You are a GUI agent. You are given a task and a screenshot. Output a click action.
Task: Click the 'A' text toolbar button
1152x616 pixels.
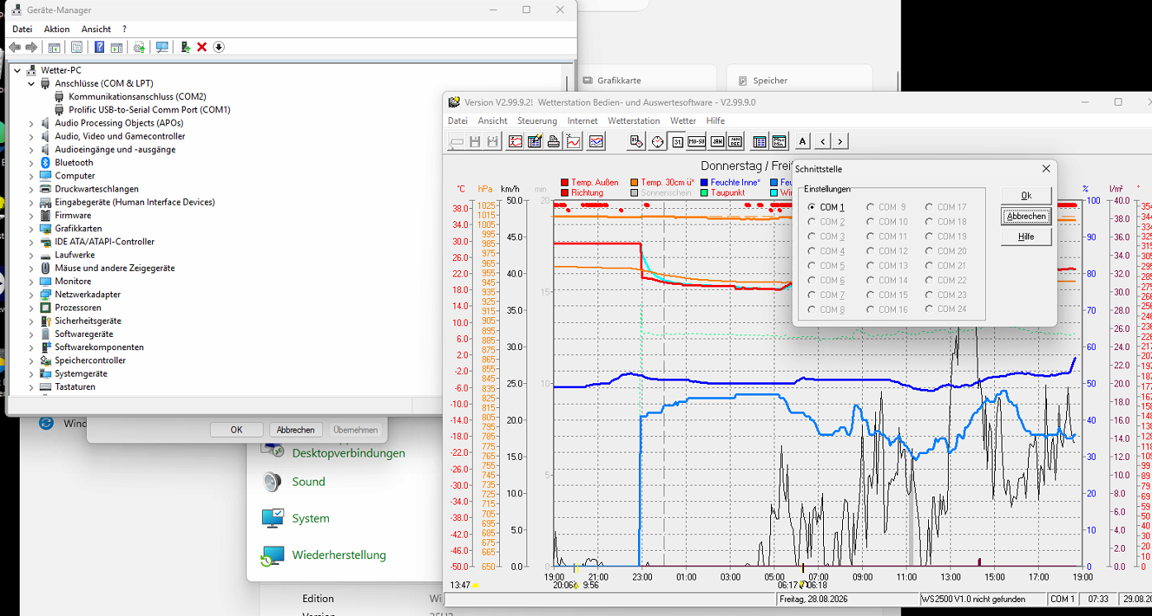coord(802,141)
